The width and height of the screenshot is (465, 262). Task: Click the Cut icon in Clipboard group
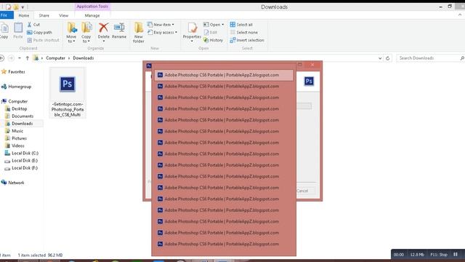click(29, 25)
